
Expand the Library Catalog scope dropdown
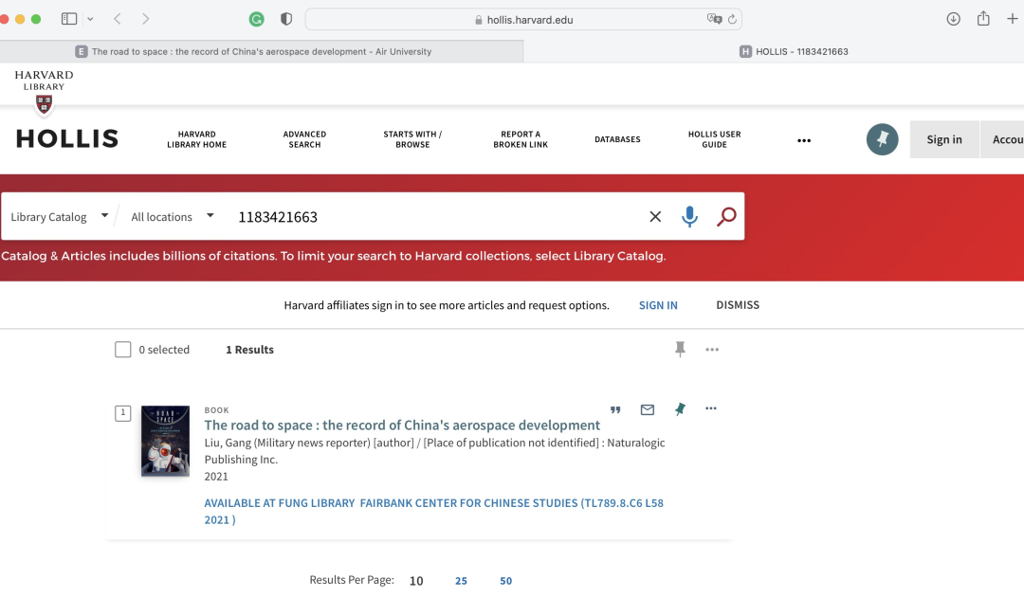tap(60, 217)
